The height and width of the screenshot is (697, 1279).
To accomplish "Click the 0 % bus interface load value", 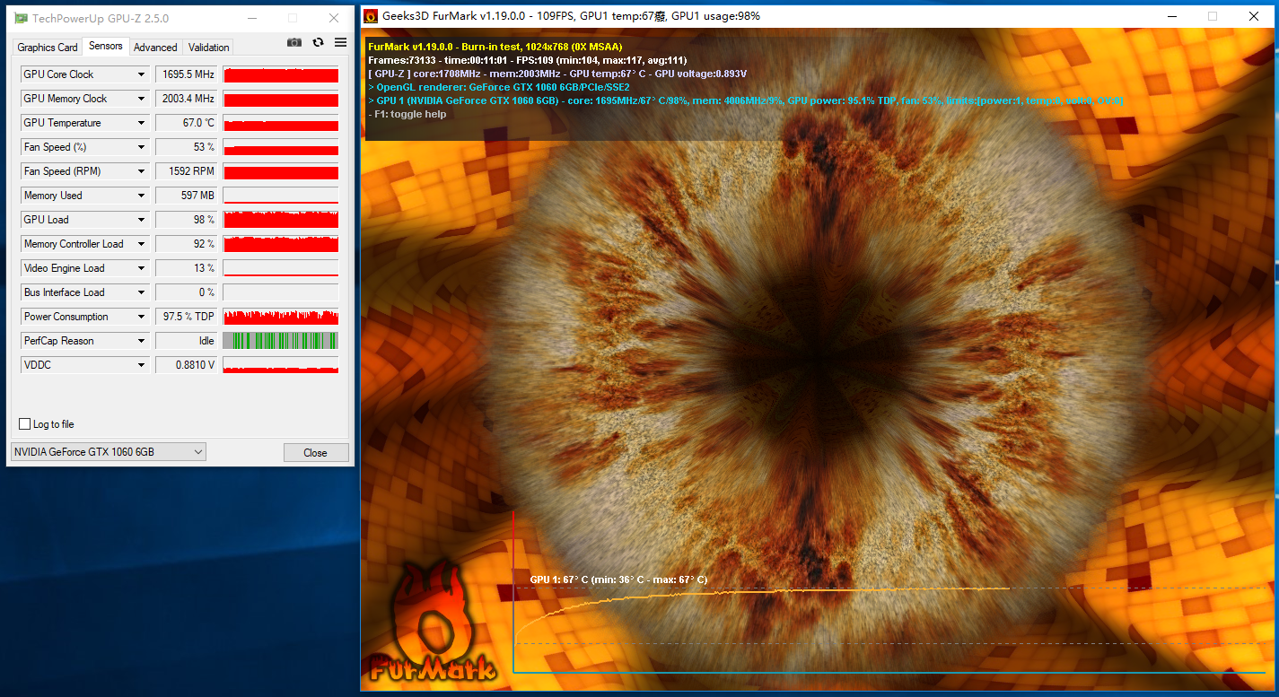I will 187,292.
